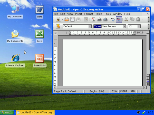Click the Open file folder icon
Screen dimensions: 154x115
(66, 19)
